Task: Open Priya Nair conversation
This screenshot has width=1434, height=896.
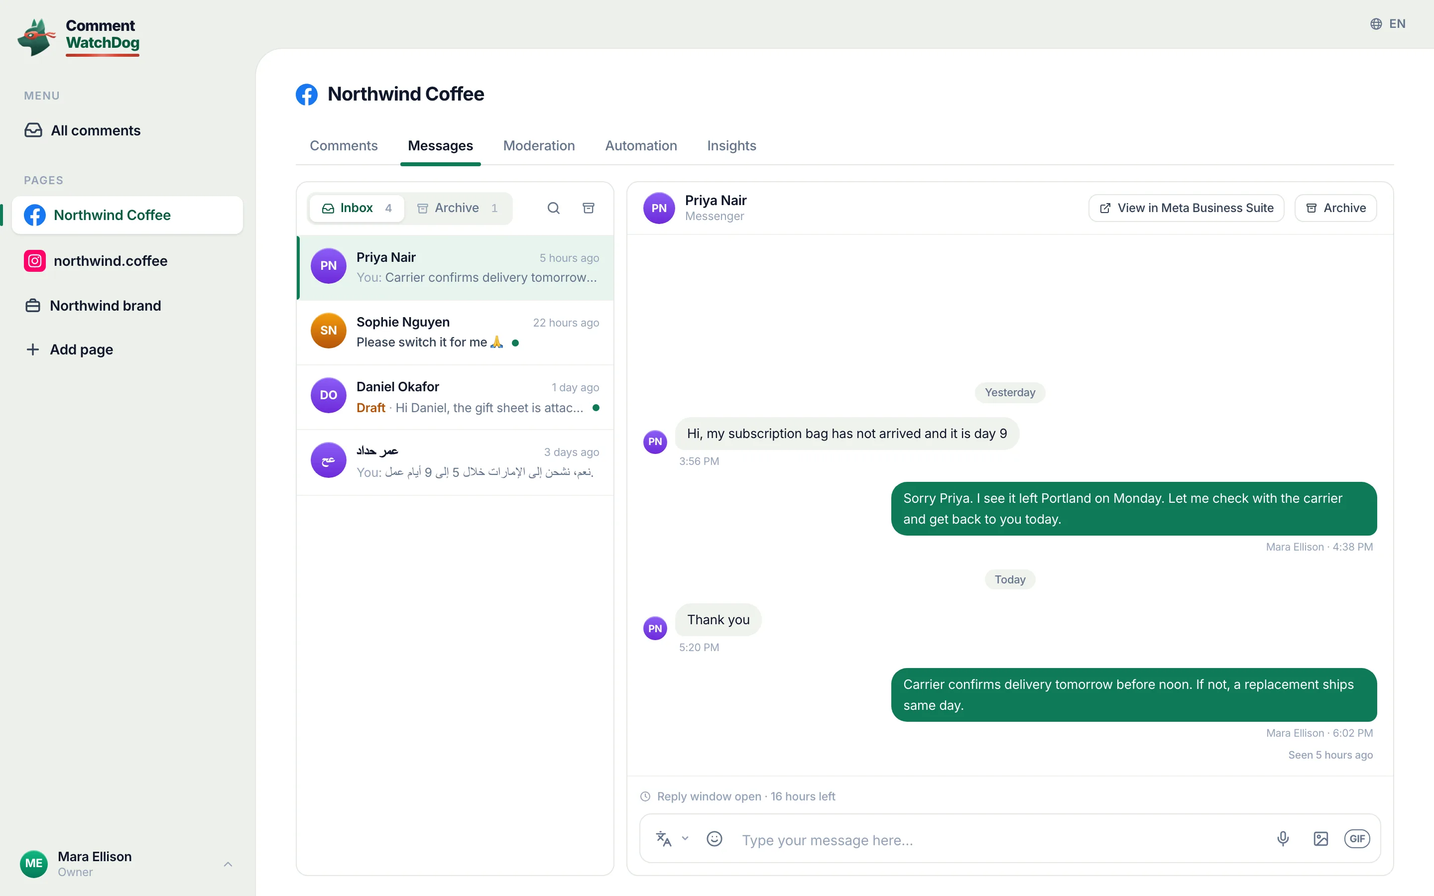Action: 455,267
